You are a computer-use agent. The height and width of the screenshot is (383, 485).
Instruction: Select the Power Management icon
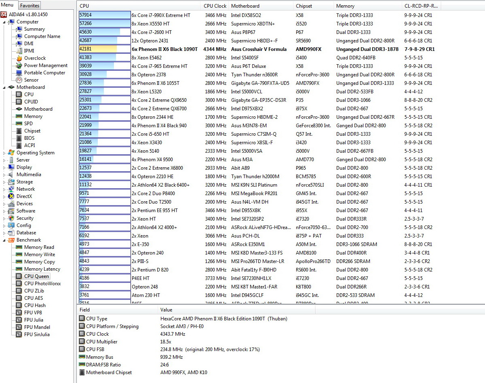pyautogui.click(x=19, y=65)
